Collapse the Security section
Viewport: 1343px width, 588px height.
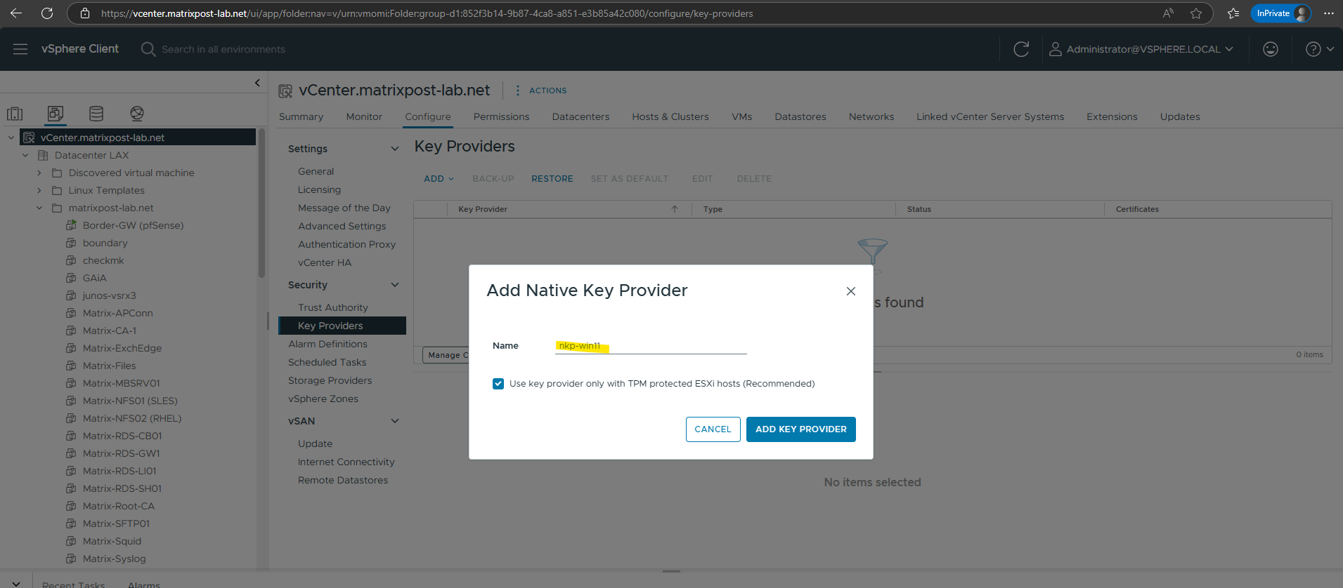point(395,285)
